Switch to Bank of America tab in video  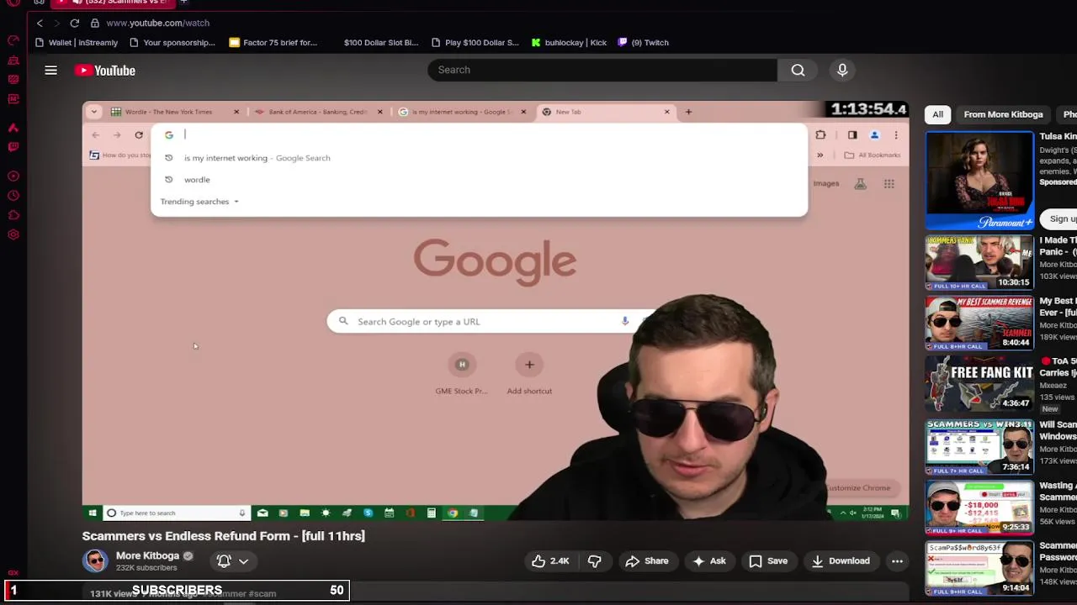[317, 112]
